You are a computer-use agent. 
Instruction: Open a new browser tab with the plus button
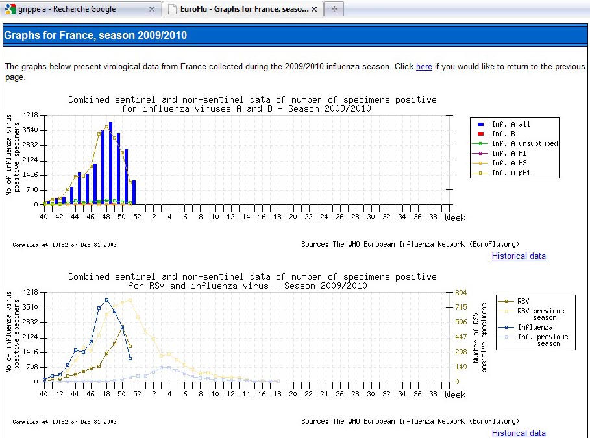[x=334, y=9]
